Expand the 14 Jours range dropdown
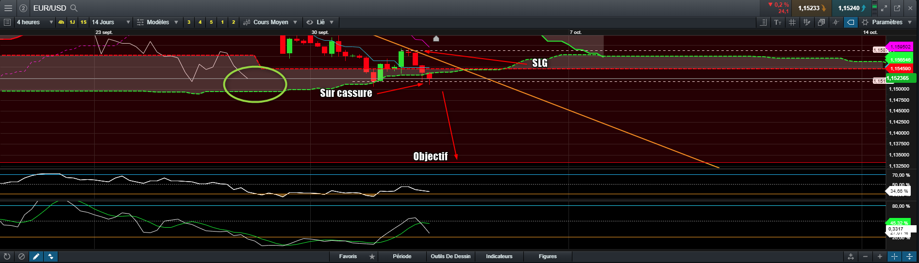 pos(111,22)
